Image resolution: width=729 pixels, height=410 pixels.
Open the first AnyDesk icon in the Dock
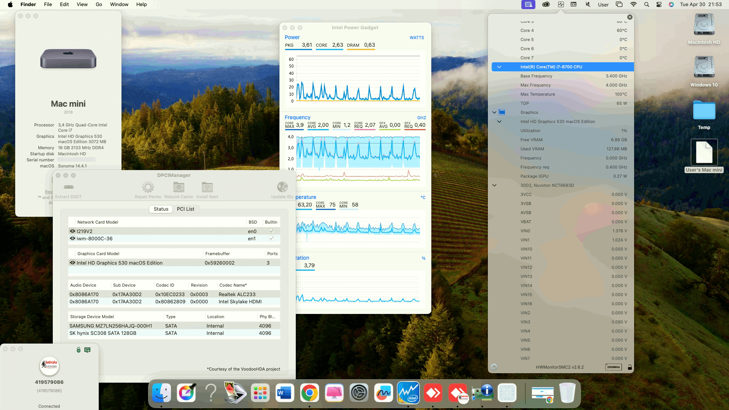tap(433, 393)
